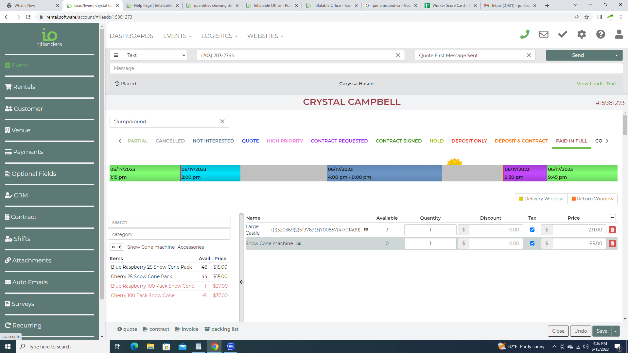Open the View Leads link
The image size is (628, 353).
(x=590, y=84)
